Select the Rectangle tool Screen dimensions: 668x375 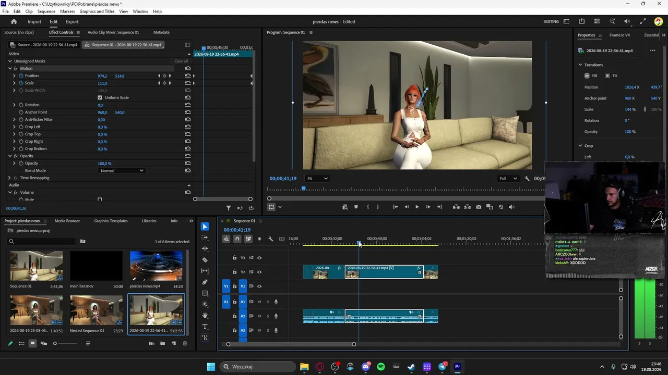[205, 293]
